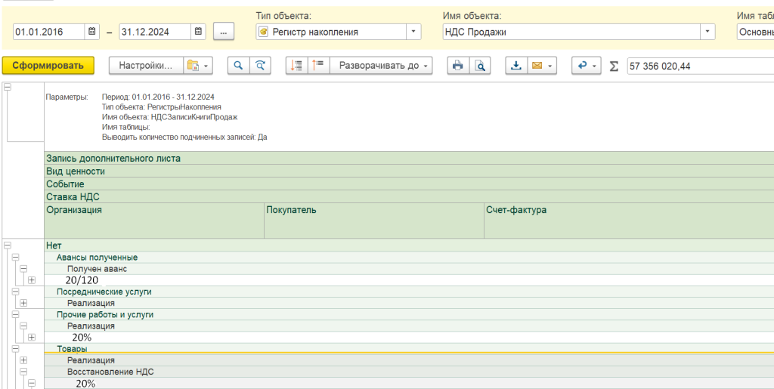The height and width of the screenshot is (389, 774).
Task: Print the report with printer icon
Action: click(458, 65)
